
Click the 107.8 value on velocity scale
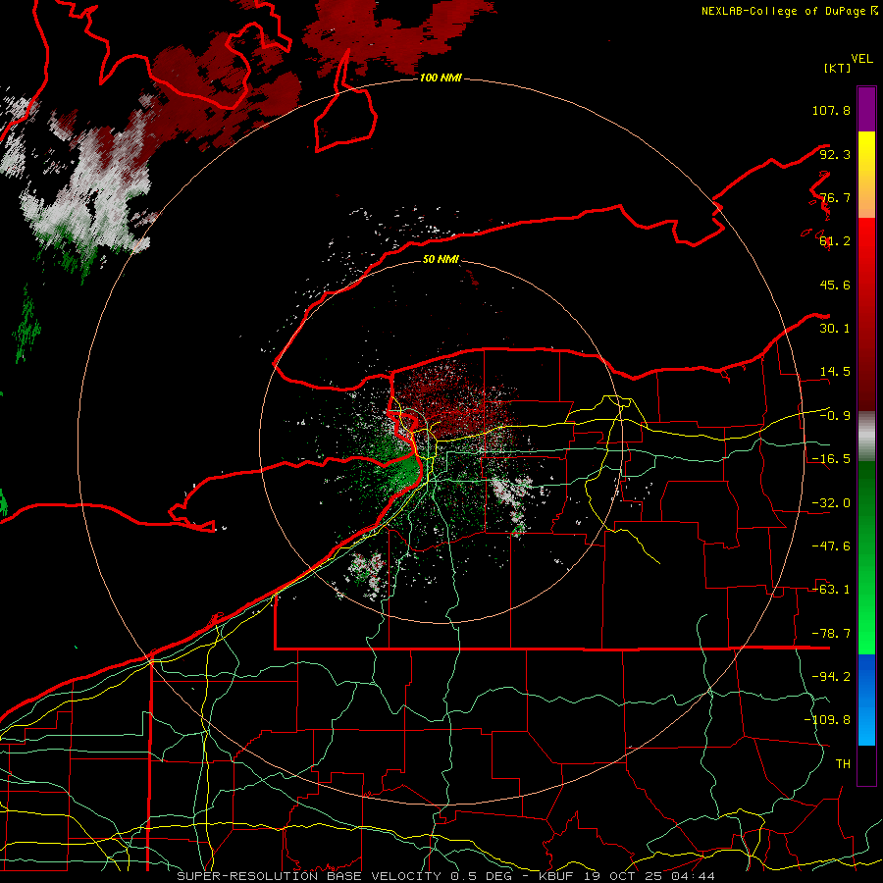point(831,110)
